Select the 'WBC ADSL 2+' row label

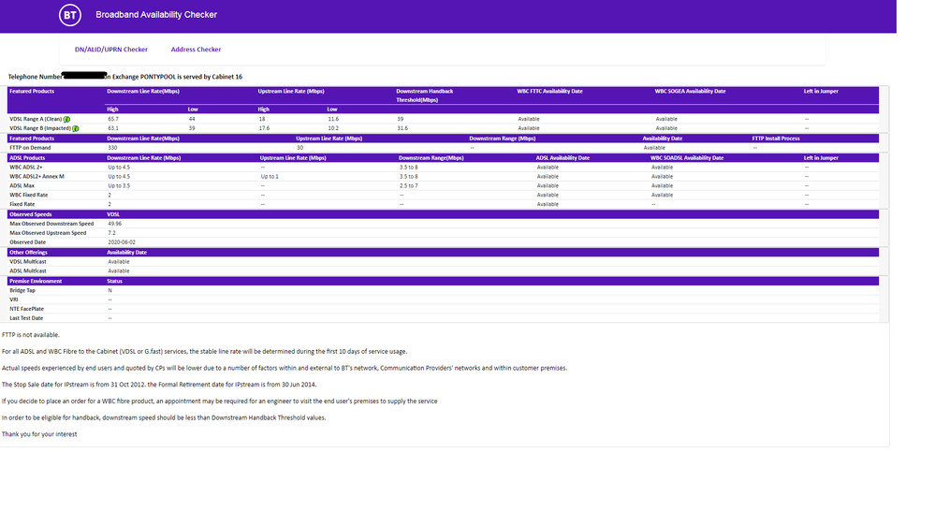point(25,168)
